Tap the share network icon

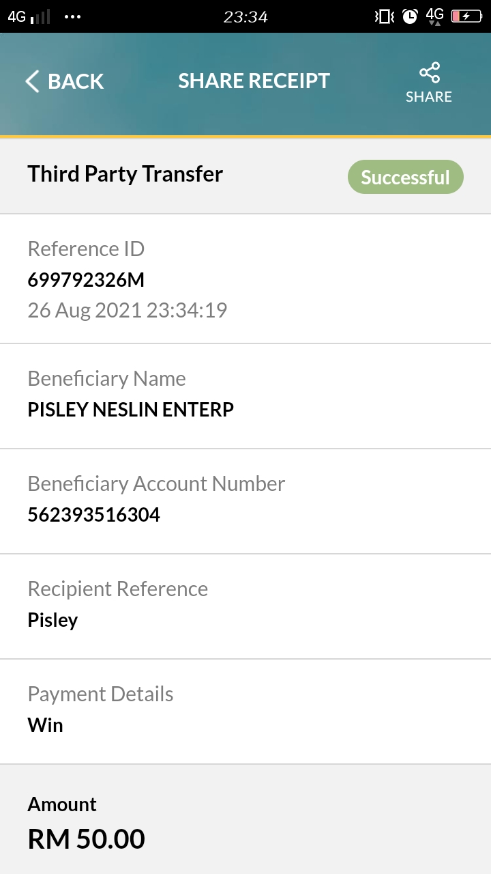(430, 73)
